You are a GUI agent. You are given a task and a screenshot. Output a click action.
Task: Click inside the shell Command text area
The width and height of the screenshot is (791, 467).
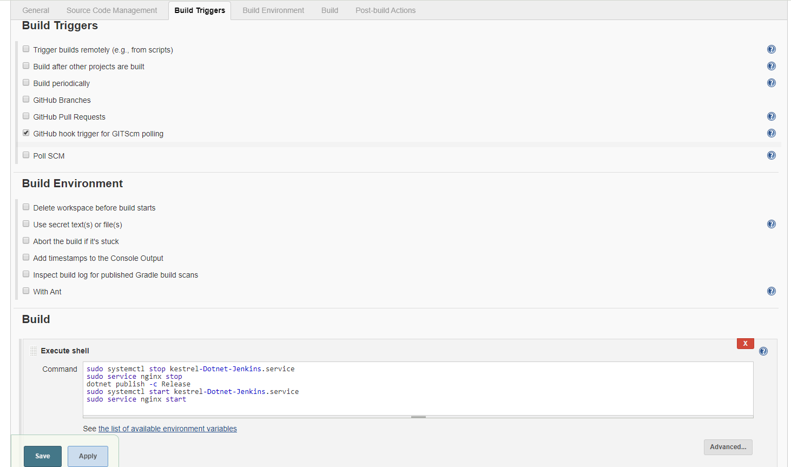click(x=418, y=388)
